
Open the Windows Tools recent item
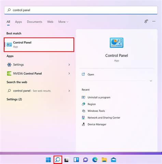[x=96, y=111]
